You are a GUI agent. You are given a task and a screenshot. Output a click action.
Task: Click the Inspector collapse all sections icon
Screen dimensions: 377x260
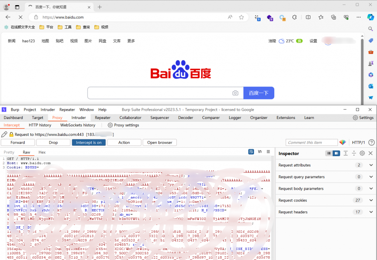[x=354, y=153]
